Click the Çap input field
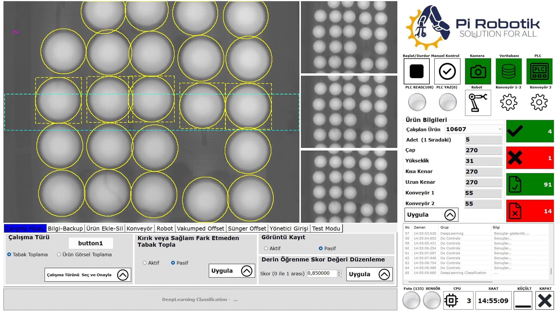 click(483, 150)
